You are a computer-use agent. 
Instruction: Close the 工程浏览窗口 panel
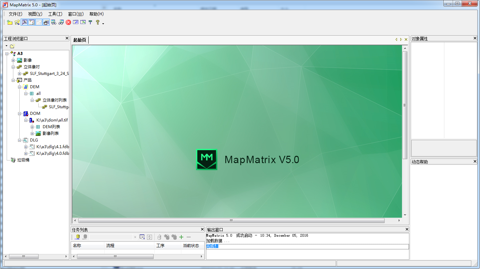click(x=67, y=38)
